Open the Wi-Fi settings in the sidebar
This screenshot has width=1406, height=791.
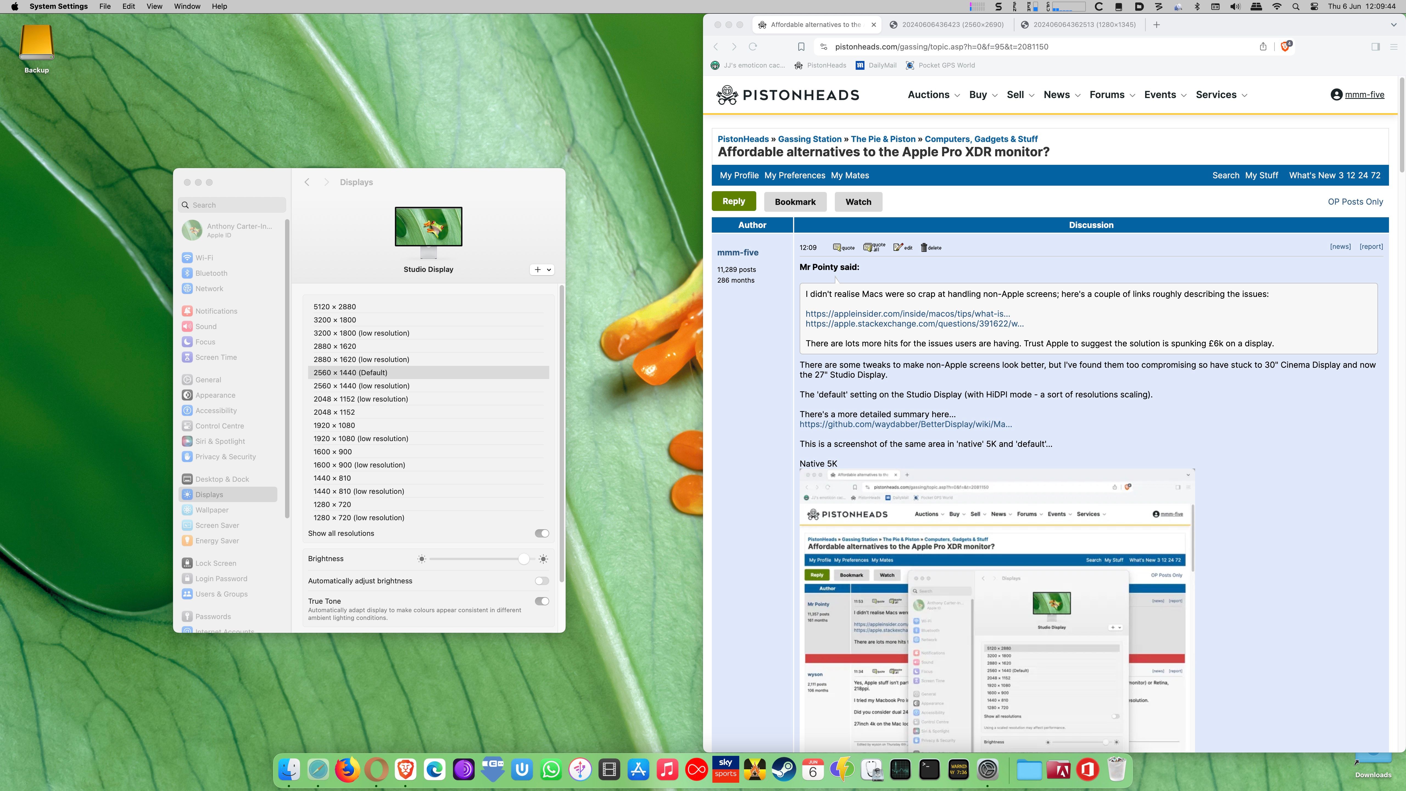click(x=204, y=258)
